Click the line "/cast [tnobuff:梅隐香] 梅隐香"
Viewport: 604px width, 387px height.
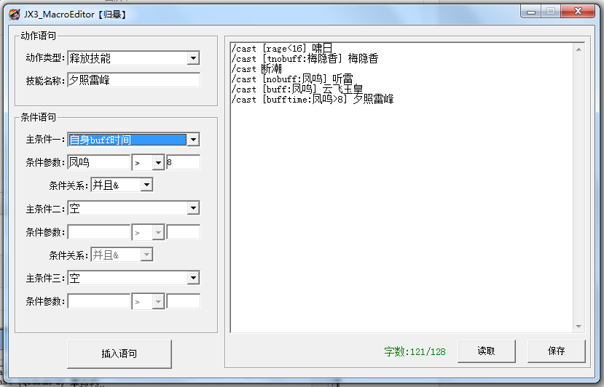tap(305, 58)
